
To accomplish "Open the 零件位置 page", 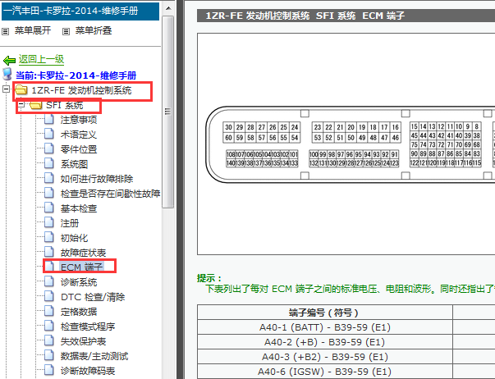I will coord(79,149).
